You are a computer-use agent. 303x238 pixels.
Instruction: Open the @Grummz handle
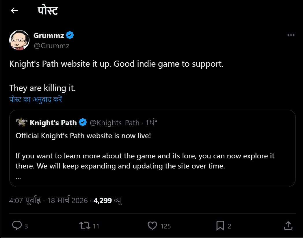(51, 46)
